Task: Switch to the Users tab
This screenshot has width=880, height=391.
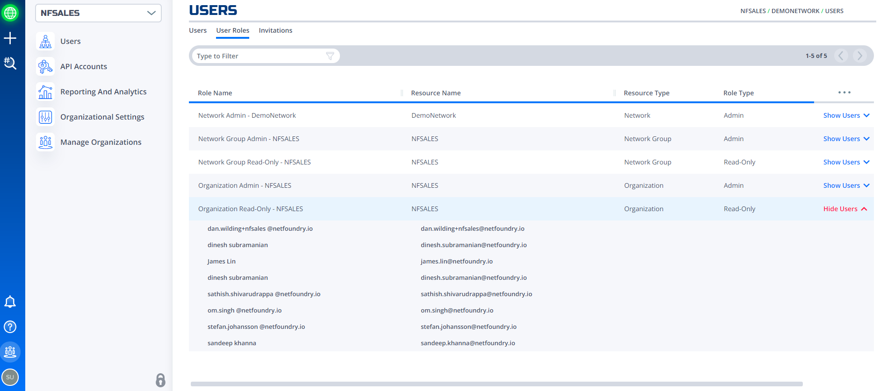Action: 198,30
